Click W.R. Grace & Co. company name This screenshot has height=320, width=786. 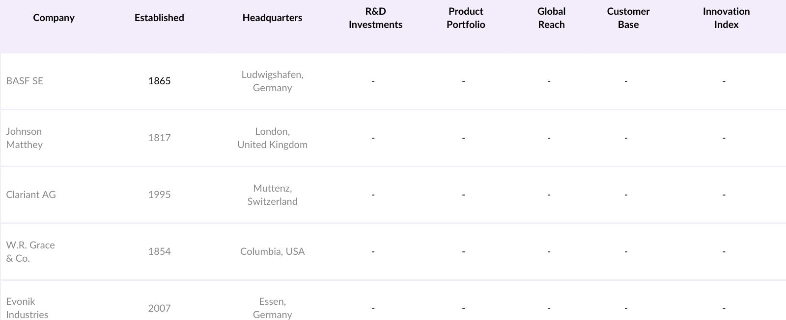pyautogui.click(x=30, y=251)
